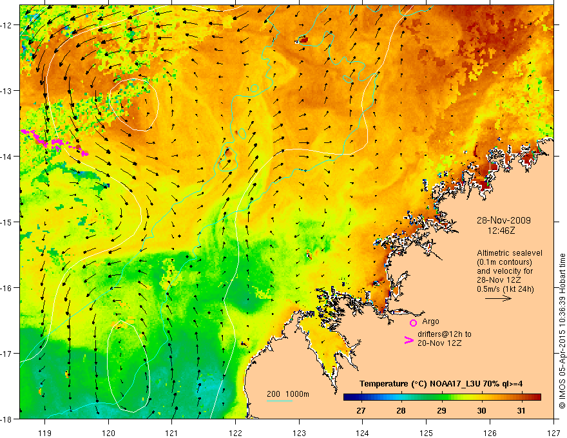
Task: Click the -16 latitude axis label
Action: pos(7,288)
